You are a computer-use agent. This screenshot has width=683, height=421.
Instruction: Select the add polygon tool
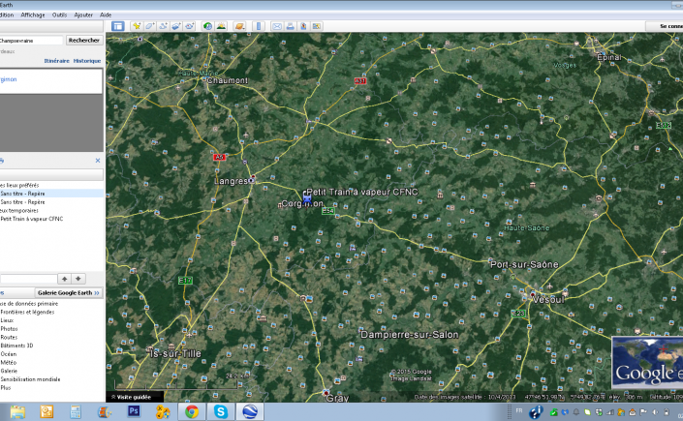point(149,25)
